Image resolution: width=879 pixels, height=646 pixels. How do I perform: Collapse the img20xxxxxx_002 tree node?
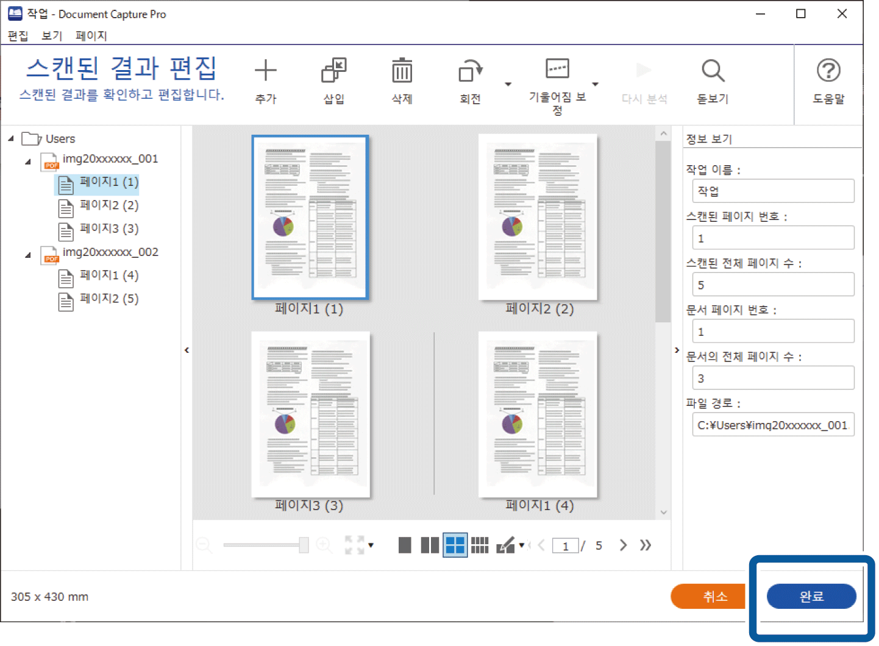point(28,255)
